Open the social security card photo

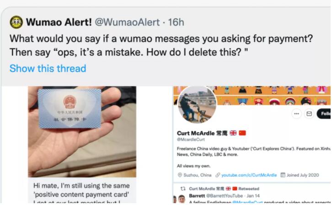[82, 131]
